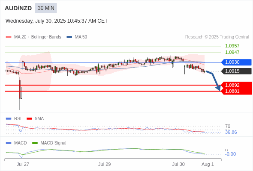253x171 pixels.
Task: Click the Jul 29 date axis label
Action: click(x=104, y=164)
